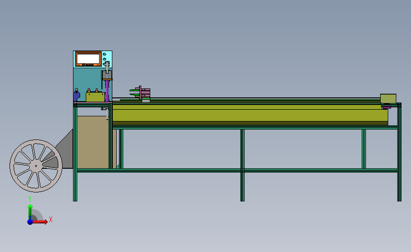Image resolution: width=411 pixels, height=252 pixels.
Task: Select the olive box at conveyor's far end
Action: (388, 98)
